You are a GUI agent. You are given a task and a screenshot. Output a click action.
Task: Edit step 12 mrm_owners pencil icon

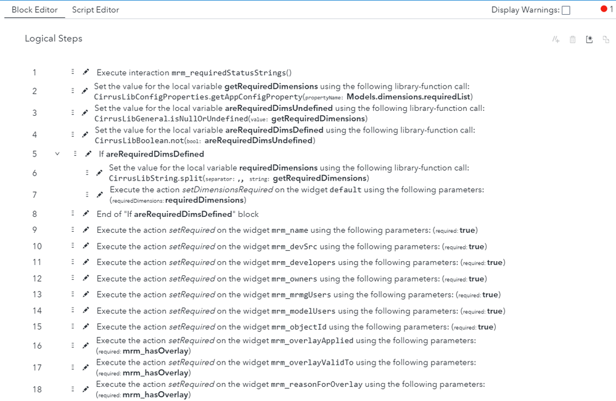86,278
